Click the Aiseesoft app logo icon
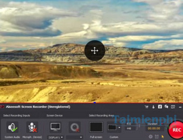Viewport: 183px width, 140px height. point(2,107)
